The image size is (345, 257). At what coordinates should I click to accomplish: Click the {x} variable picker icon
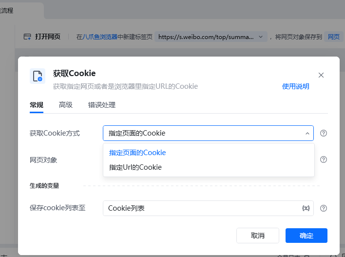tap(306, 208)
